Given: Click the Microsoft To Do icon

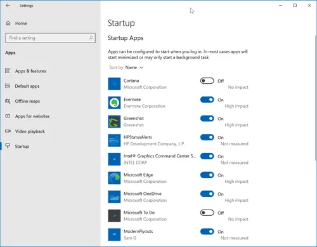Looking at the screenshot, I should click(x=114, y=216).
